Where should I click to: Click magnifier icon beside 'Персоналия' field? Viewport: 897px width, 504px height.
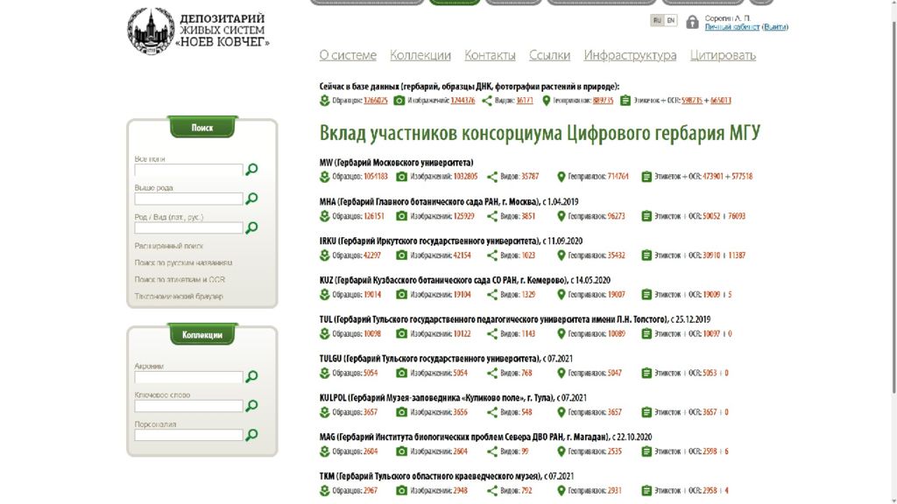pos(251,434)
